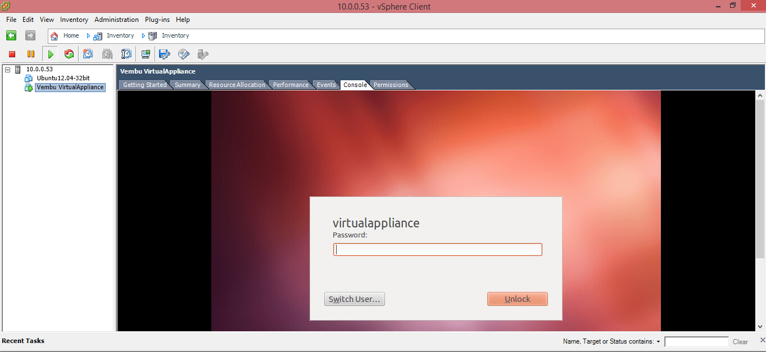Image resolution: width=766 pixels, height=352 pixels.
Task: Open the search filter dropdown arrow
Action: point(659,341)
